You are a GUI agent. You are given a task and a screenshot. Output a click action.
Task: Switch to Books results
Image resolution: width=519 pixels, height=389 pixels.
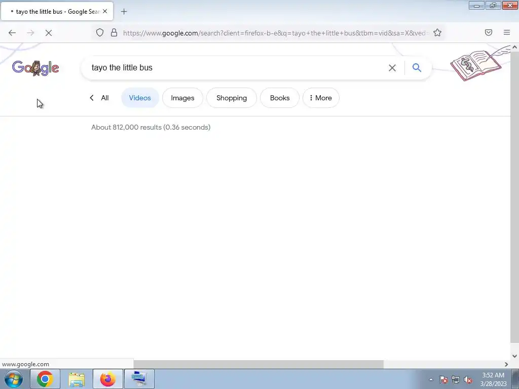click(x=280, y=98)
